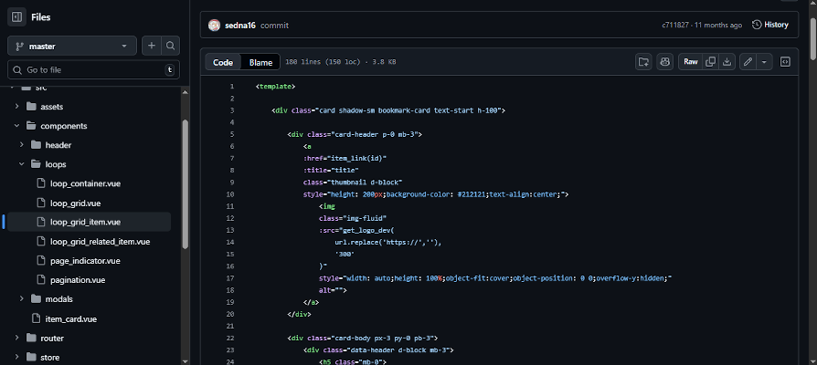Click the page vertical scrollbar thumb
817x365 pixels.
tap(812, 37)
